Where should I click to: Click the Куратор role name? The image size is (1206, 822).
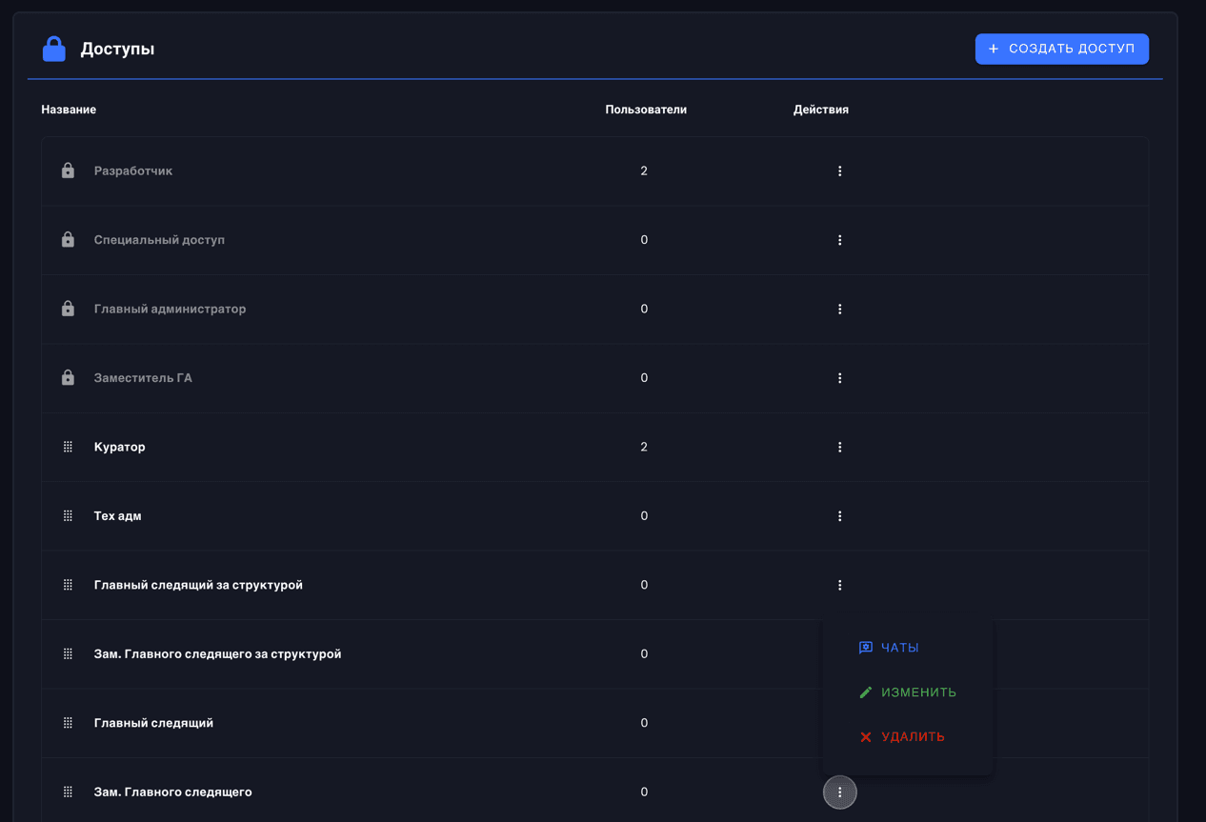pyautogui.click(x=120, y=447)
